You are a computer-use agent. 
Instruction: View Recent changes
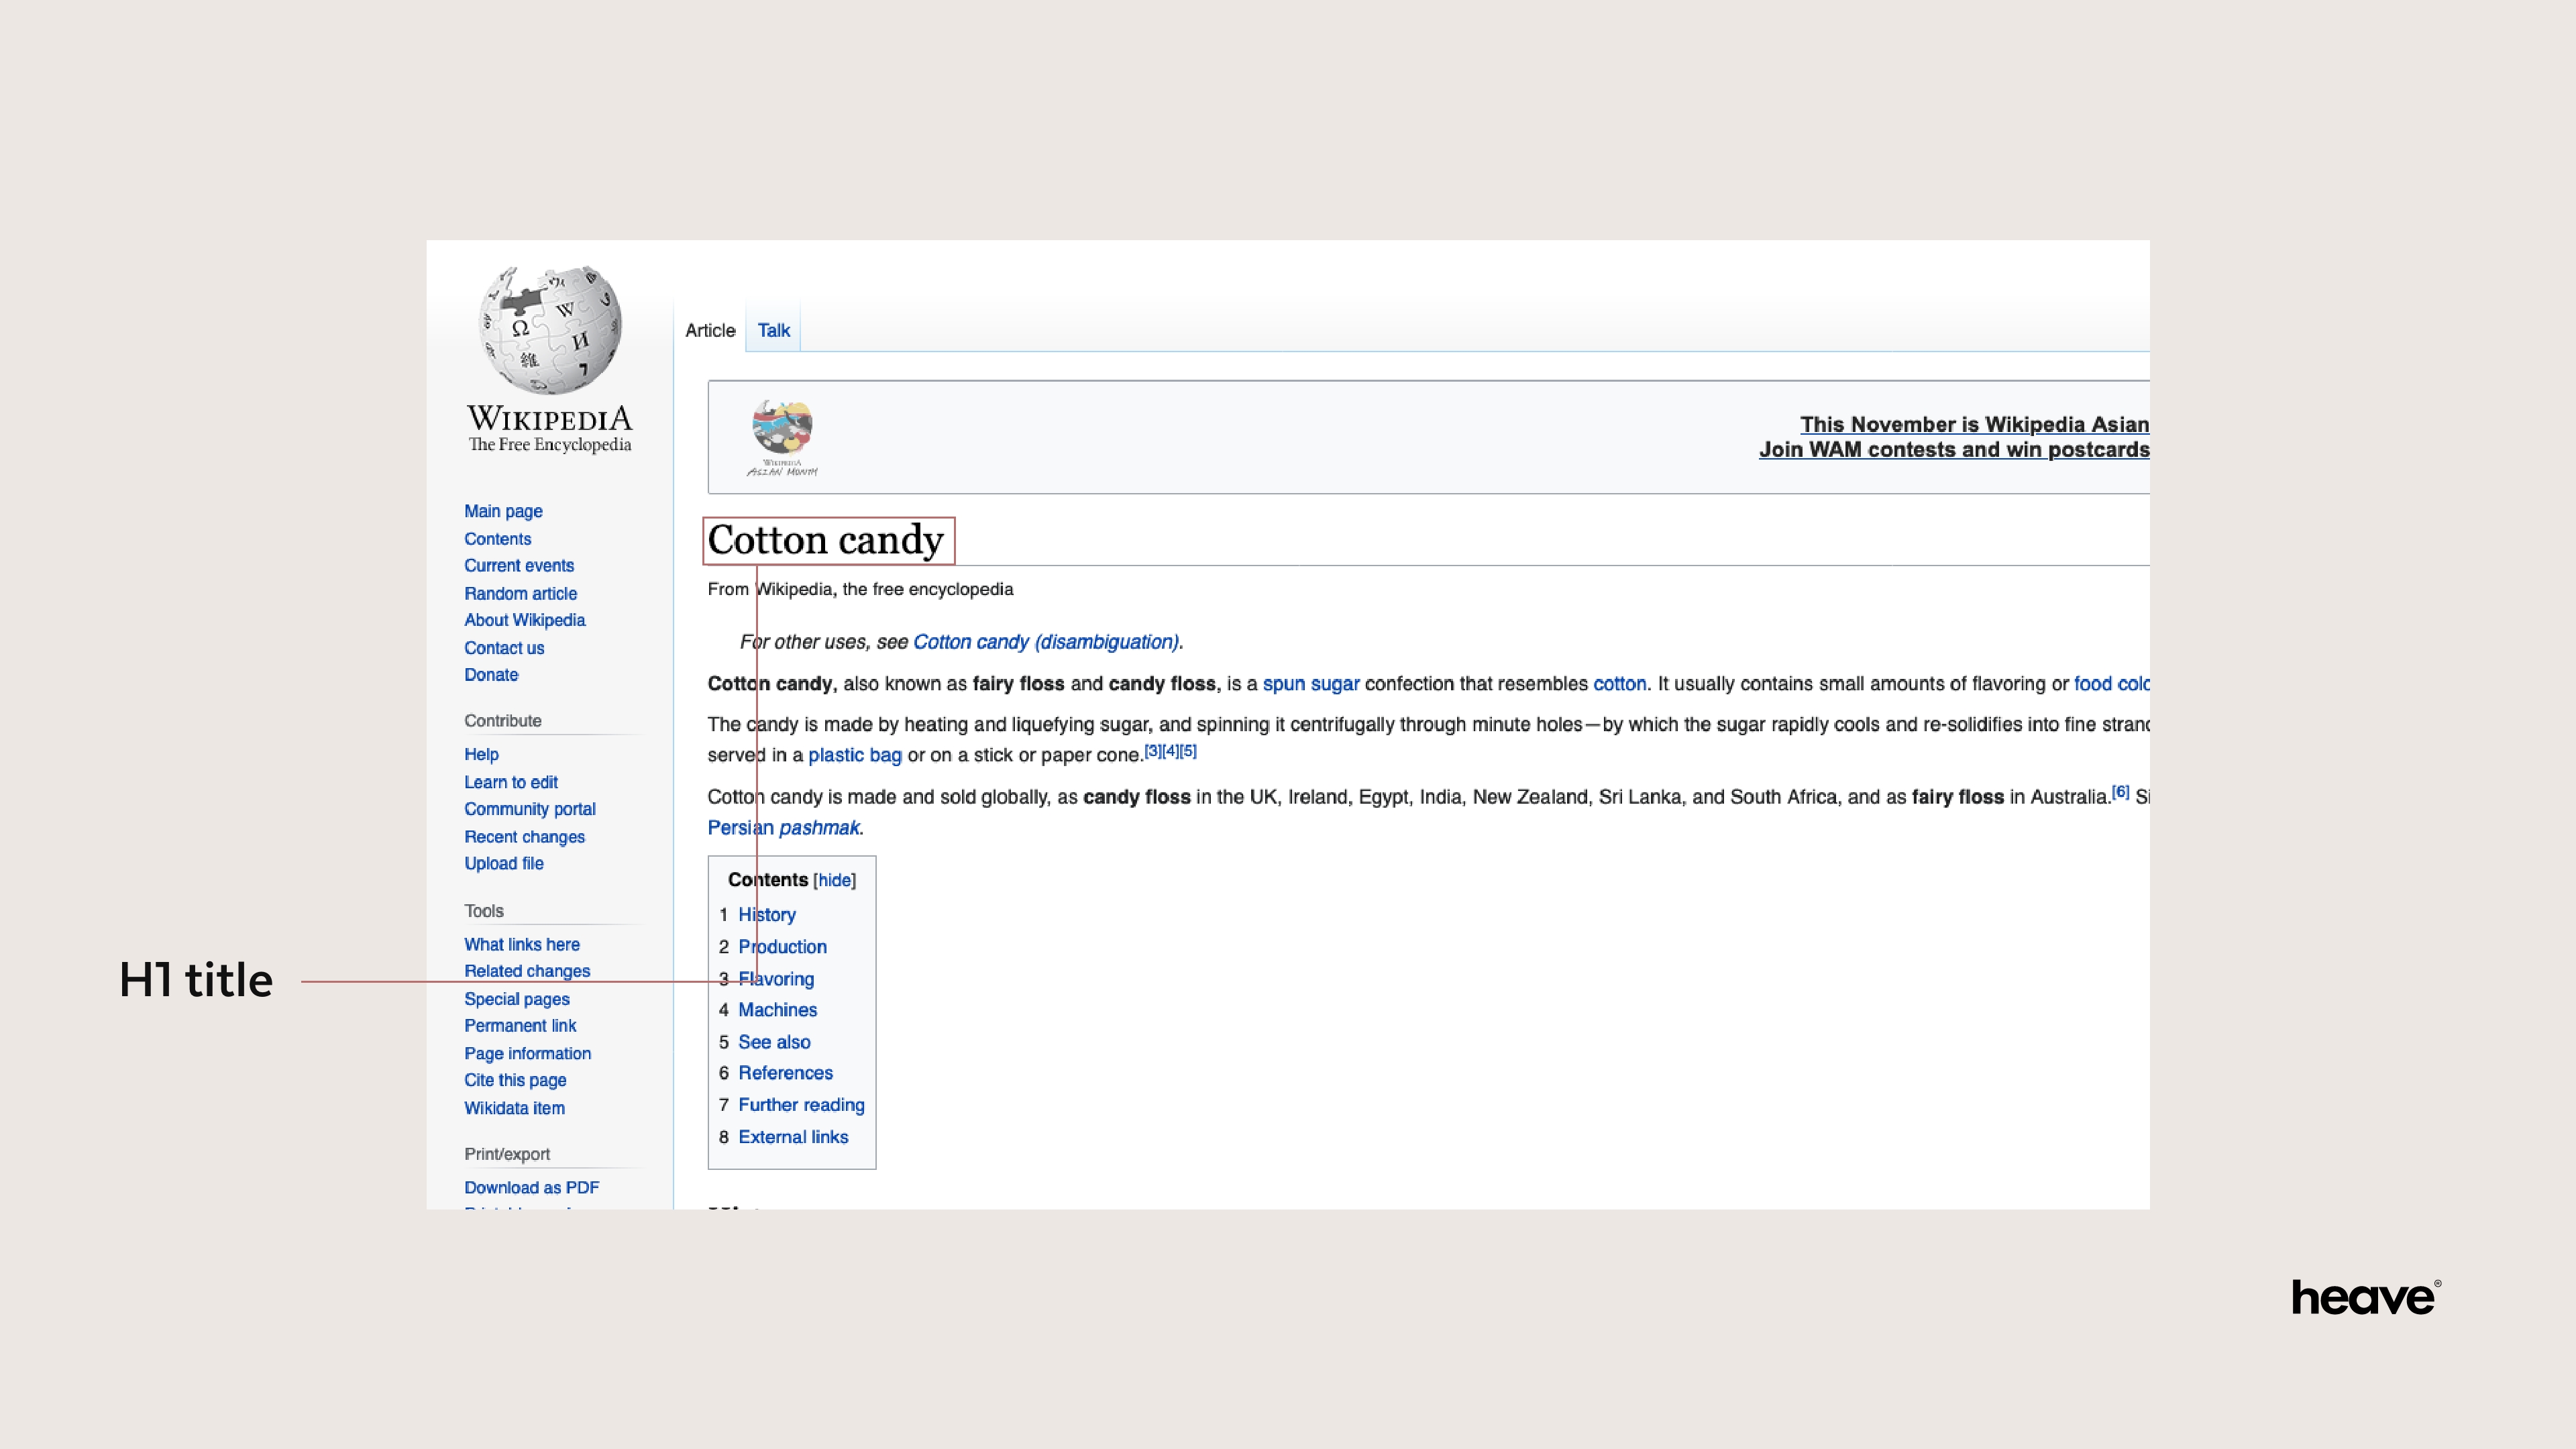point(524,837)
